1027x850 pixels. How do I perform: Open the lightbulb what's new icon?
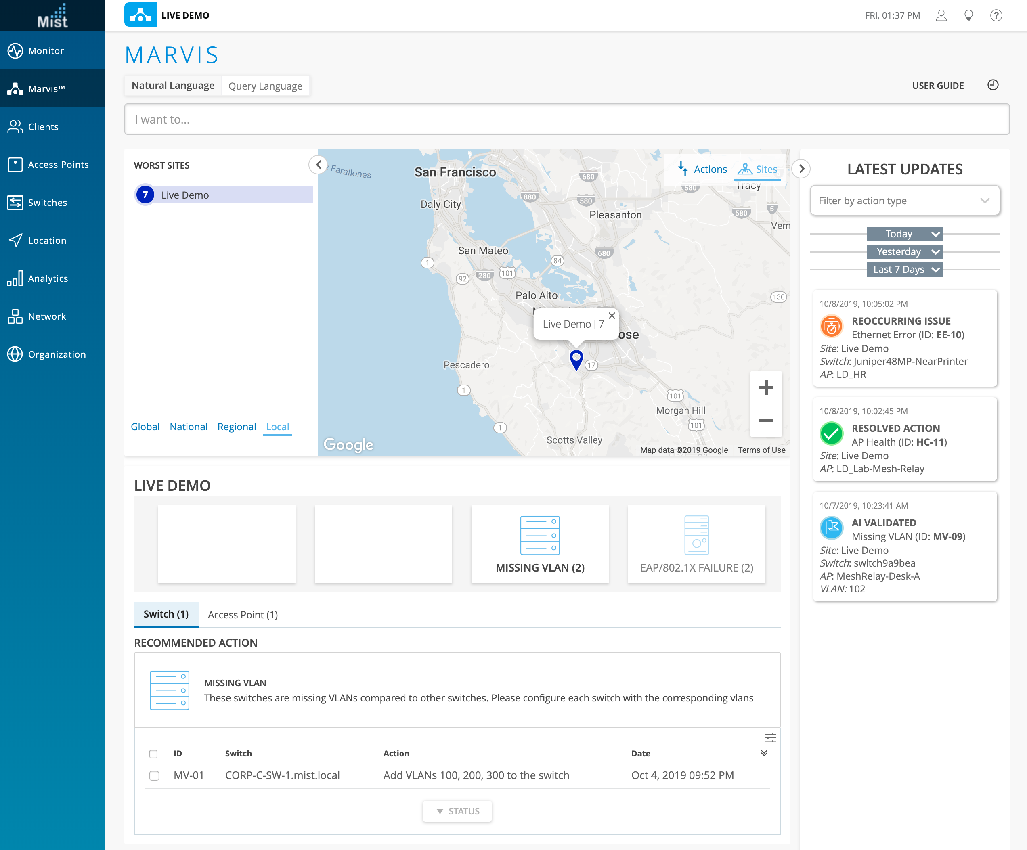[x=968, y=16]
